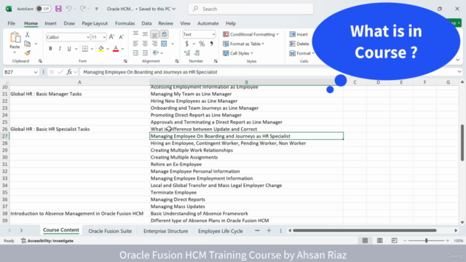Open the File menu

12,23
